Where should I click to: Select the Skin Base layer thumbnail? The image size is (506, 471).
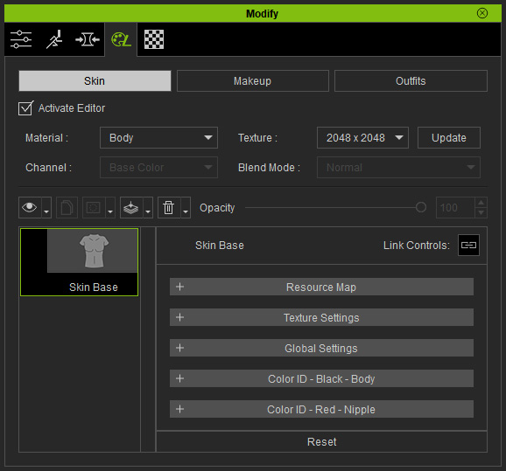click(x=79, y=262)
